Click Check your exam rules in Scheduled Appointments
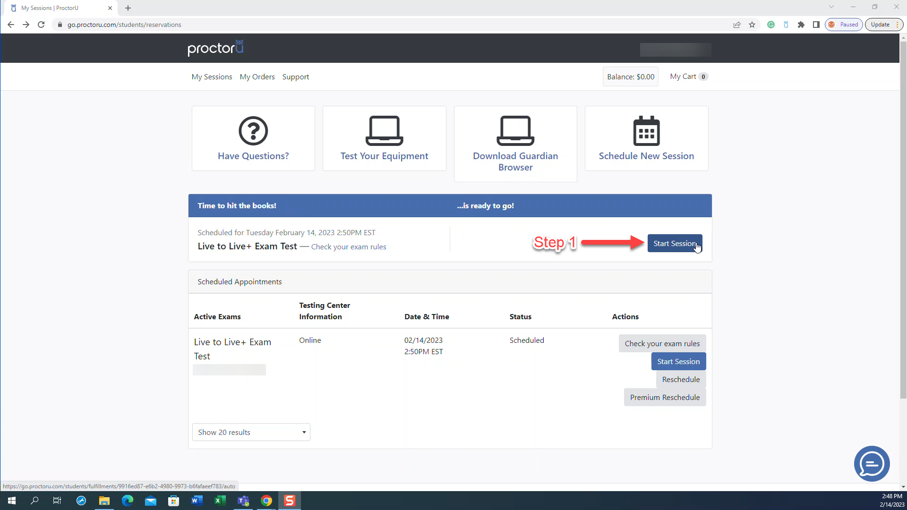The height and width of the screenshot is (510, 907). [x=662, y=343]
